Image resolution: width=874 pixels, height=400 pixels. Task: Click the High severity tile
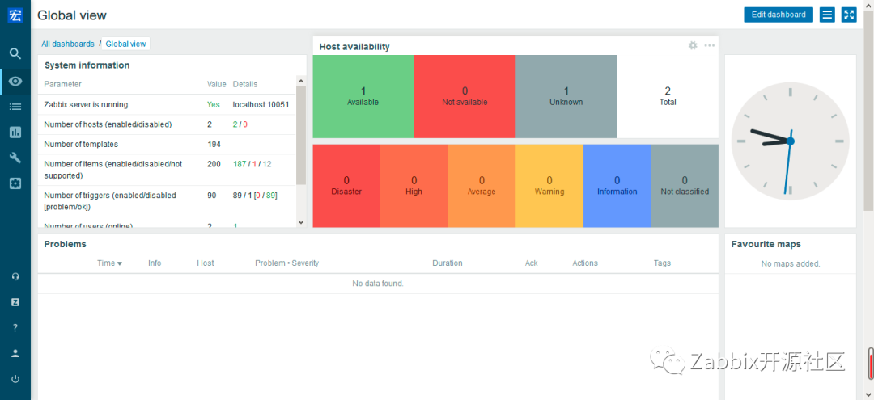[x=414, y=186]
